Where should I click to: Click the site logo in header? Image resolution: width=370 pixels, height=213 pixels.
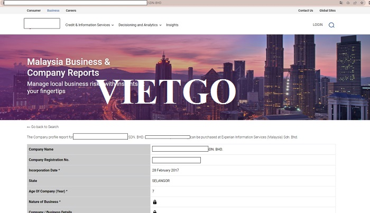[42, 24]
